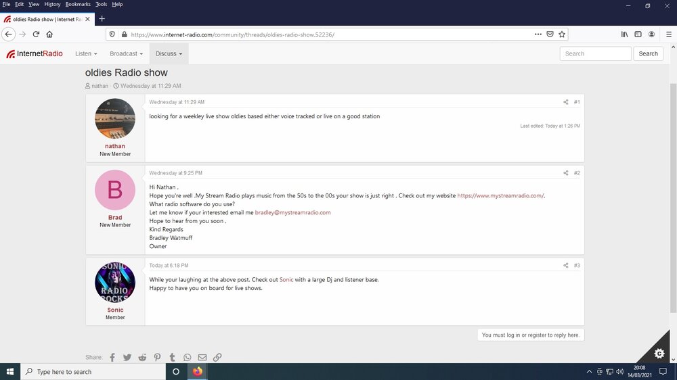
Task: Focus the site Search input field
Action: point(595,53)
